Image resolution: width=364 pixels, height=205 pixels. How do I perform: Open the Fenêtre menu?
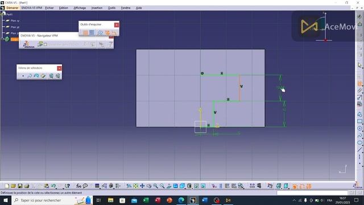(x=126, y=8)
